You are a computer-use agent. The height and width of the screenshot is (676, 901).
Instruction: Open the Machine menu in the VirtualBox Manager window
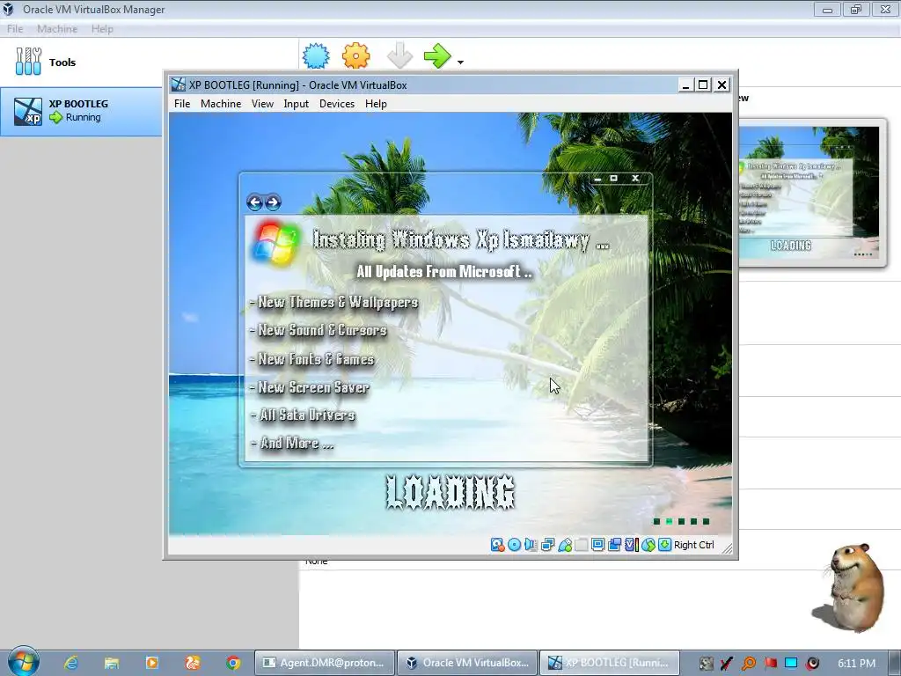click(x=57, y=29)
